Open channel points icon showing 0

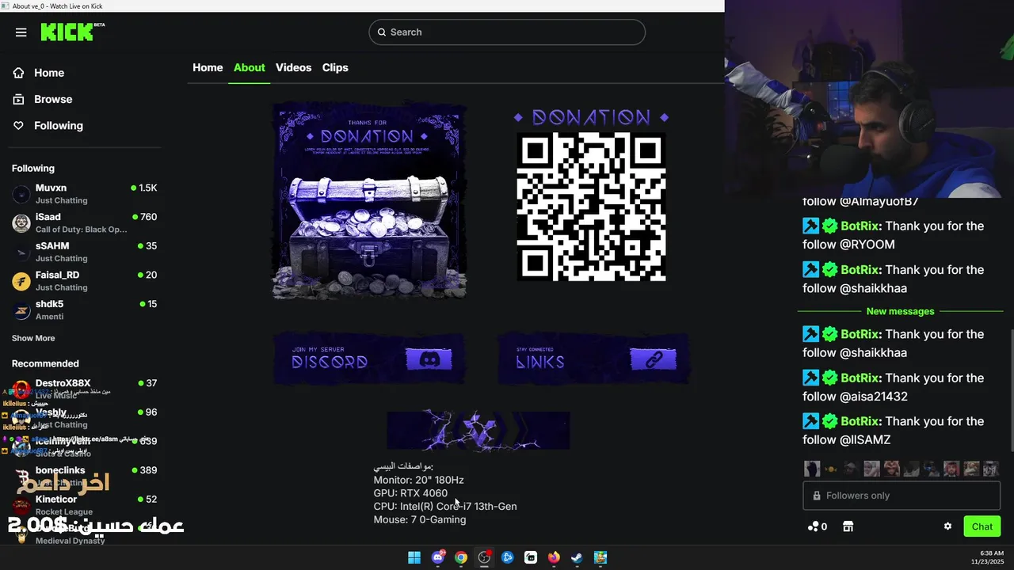(817, 526)
